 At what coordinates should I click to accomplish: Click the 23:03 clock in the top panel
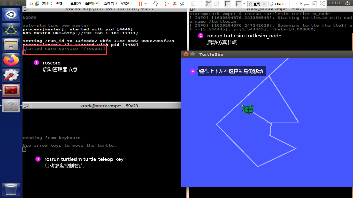point(334,3)
